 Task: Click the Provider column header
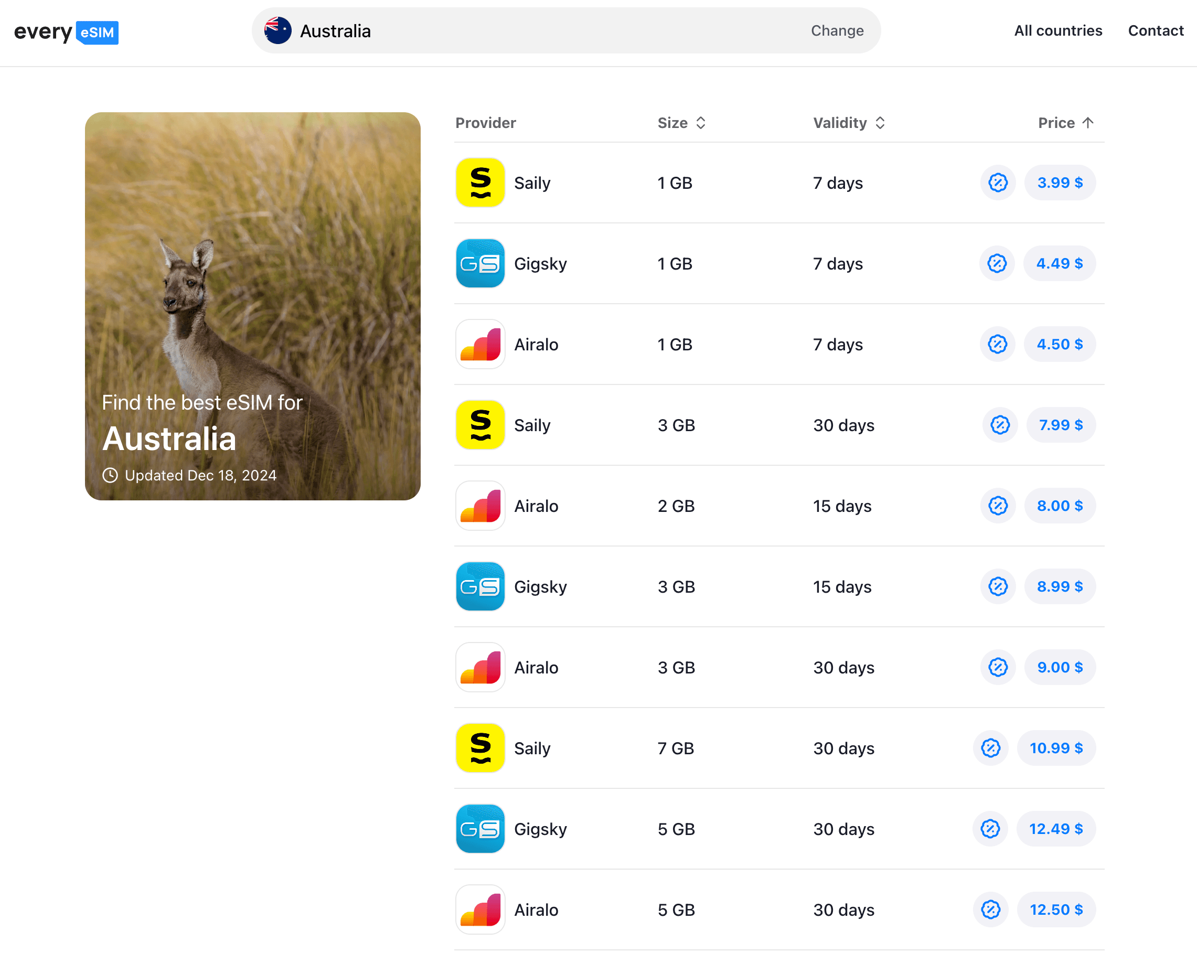(486, 123)
